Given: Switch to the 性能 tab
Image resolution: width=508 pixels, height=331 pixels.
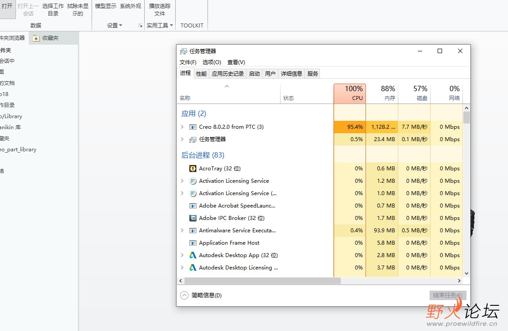Looking at the screenshot, I should 201,74.
